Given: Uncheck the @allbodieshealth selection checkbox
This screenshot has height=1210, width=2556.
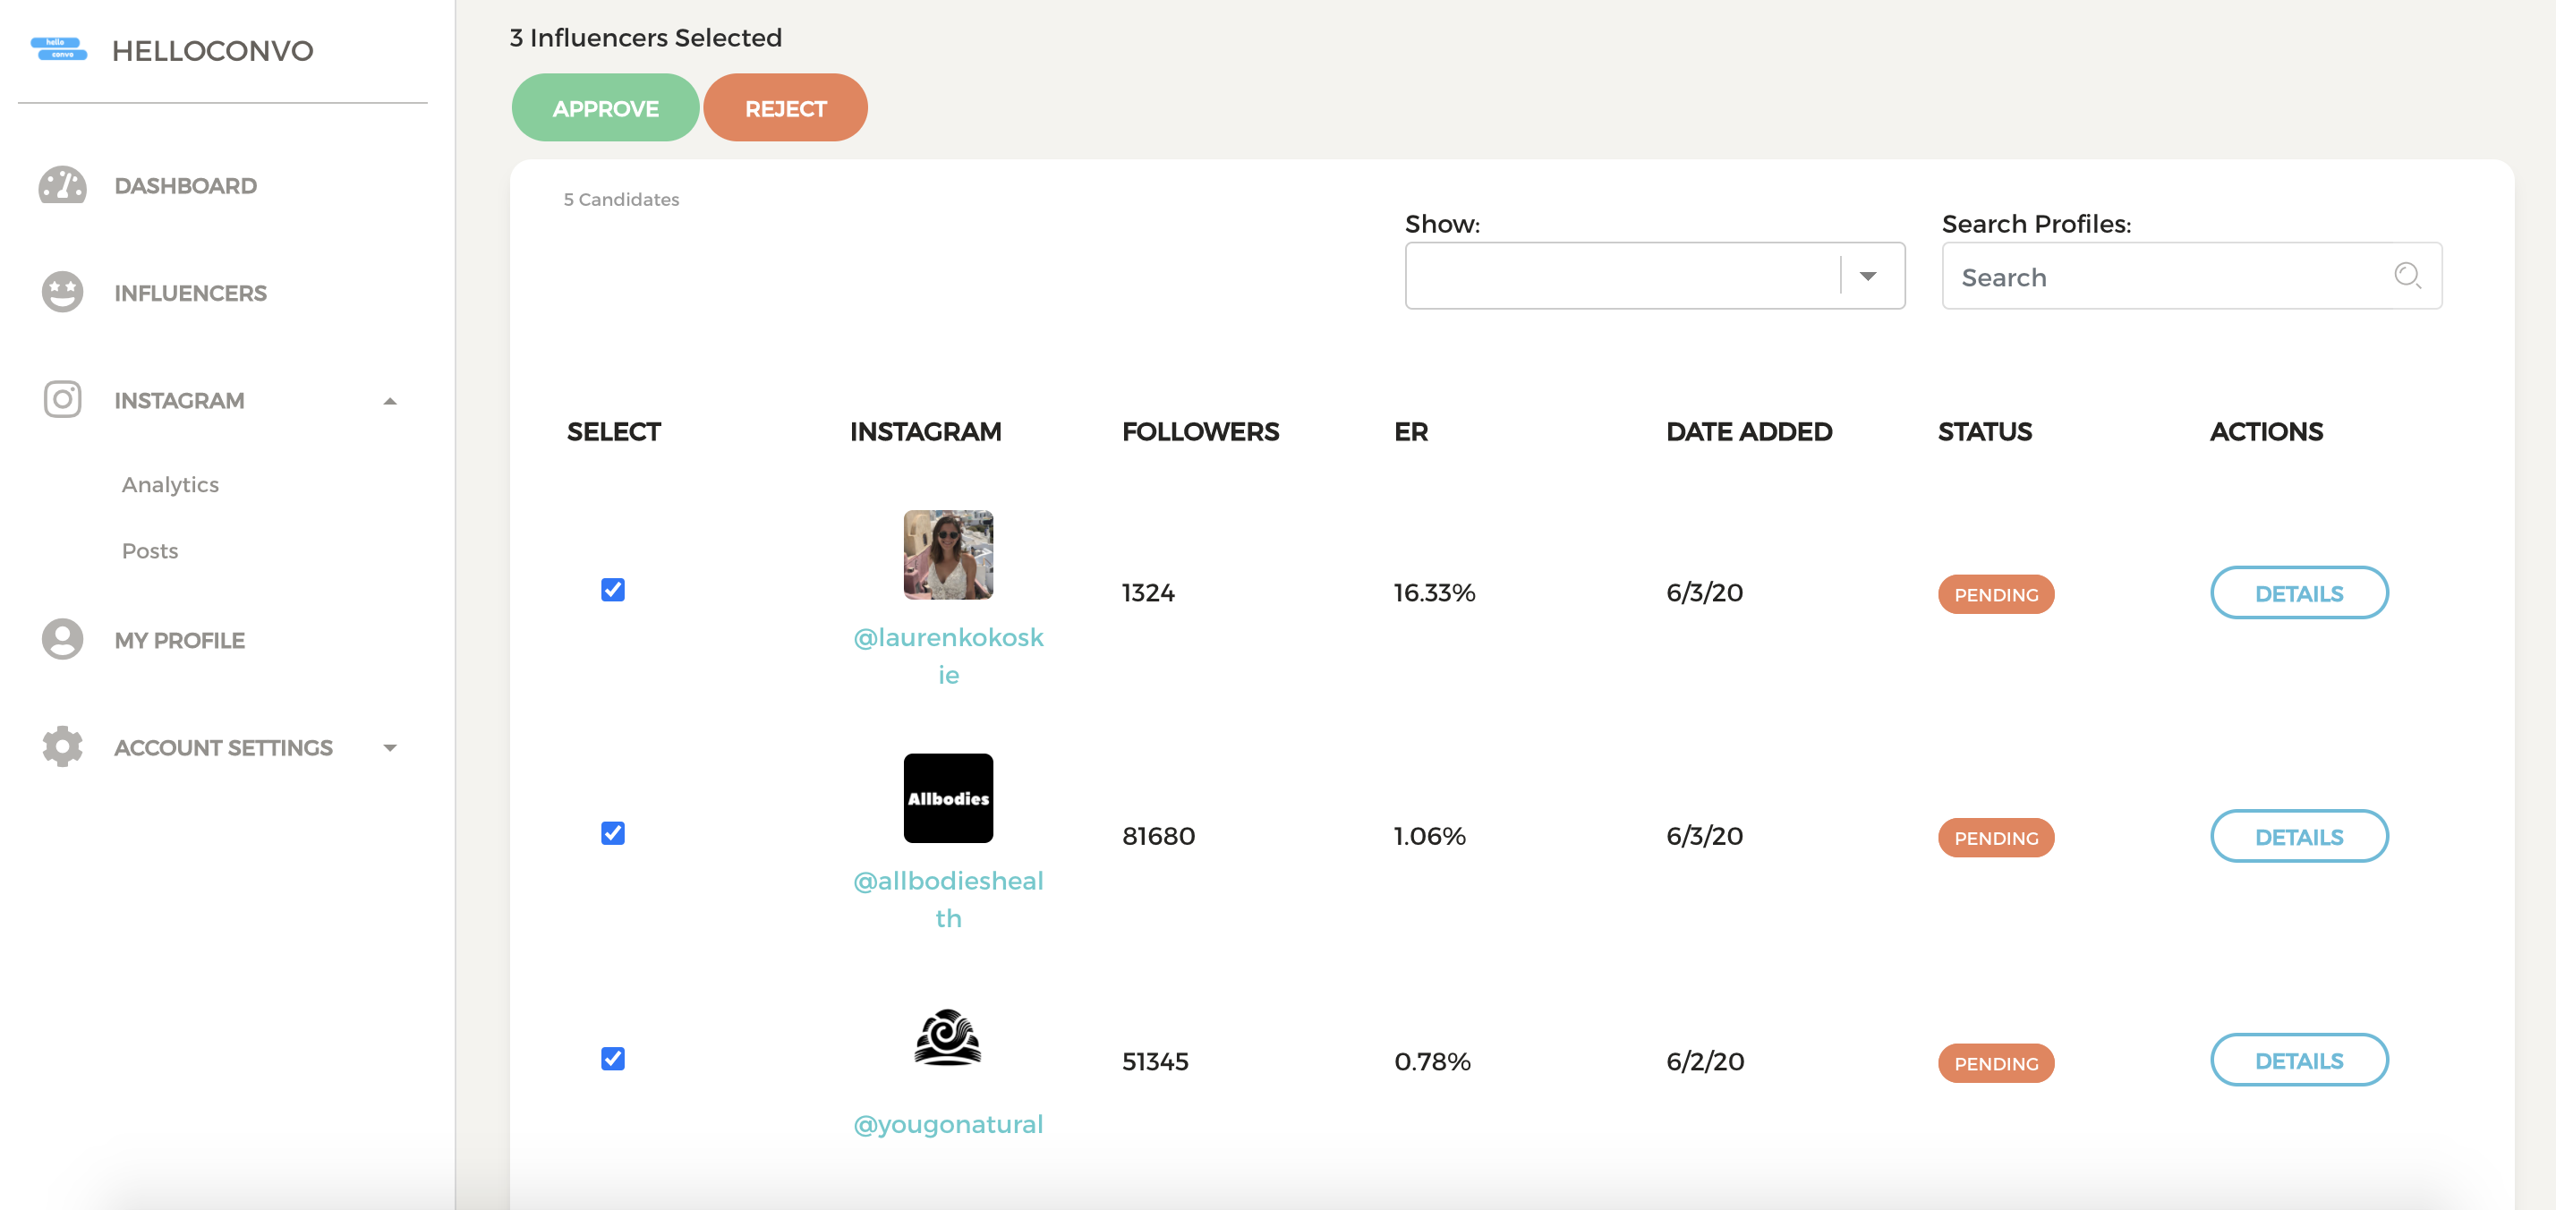Looking at the screenshot, I should point(613,835).
